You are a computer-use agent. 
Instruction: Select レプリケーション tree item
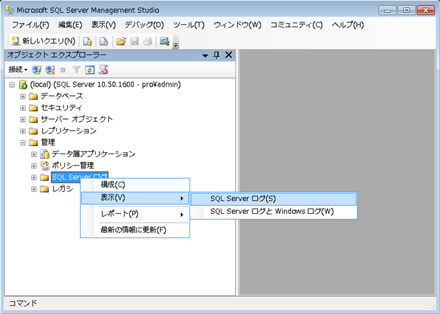click(x=68, y=131)
